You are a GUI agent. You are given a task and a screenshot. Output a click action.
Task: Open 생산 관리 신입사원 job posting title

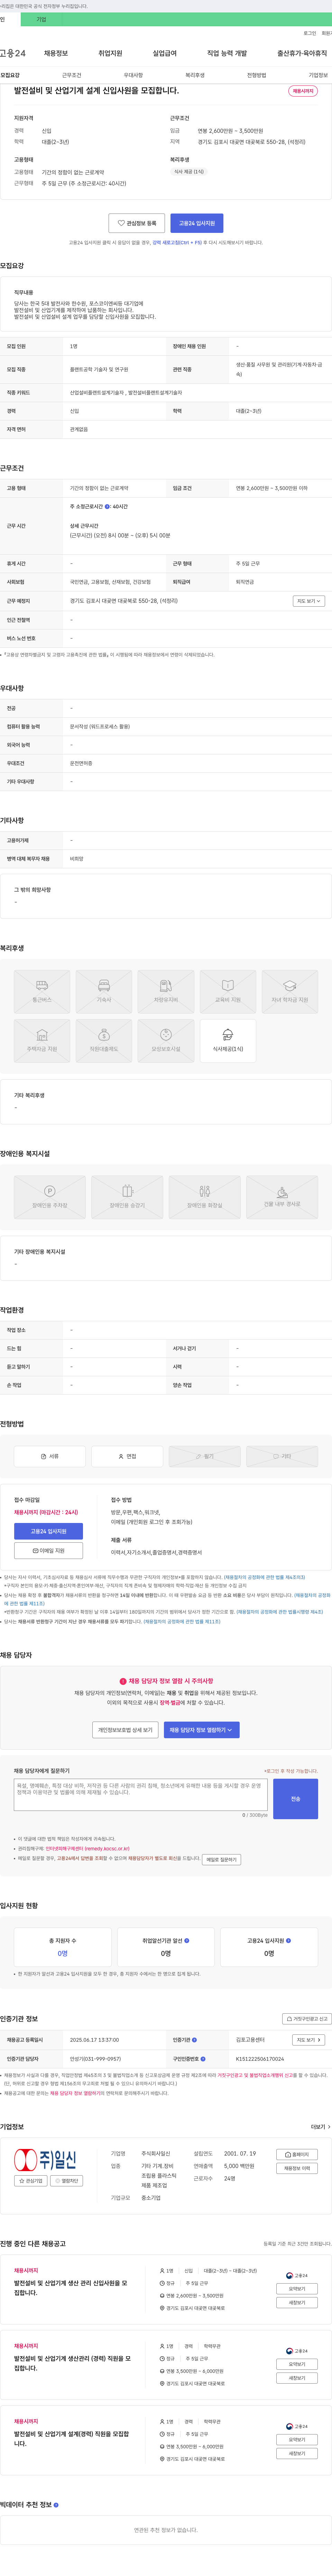(71, 2288)
